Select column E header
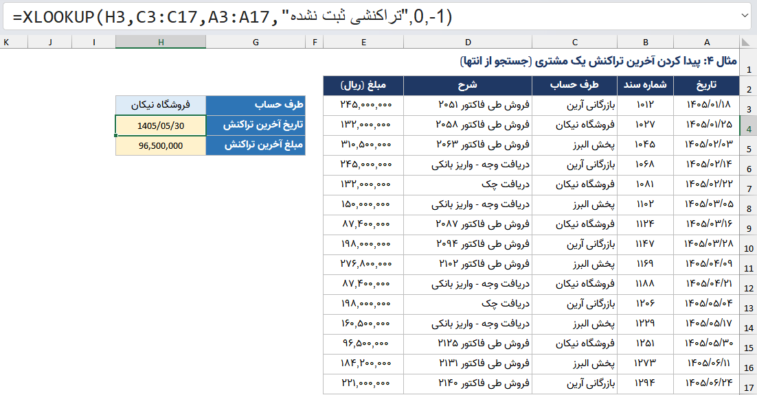Image resolution: width=757 pixels, height=395 pixels. pos(363,42)
